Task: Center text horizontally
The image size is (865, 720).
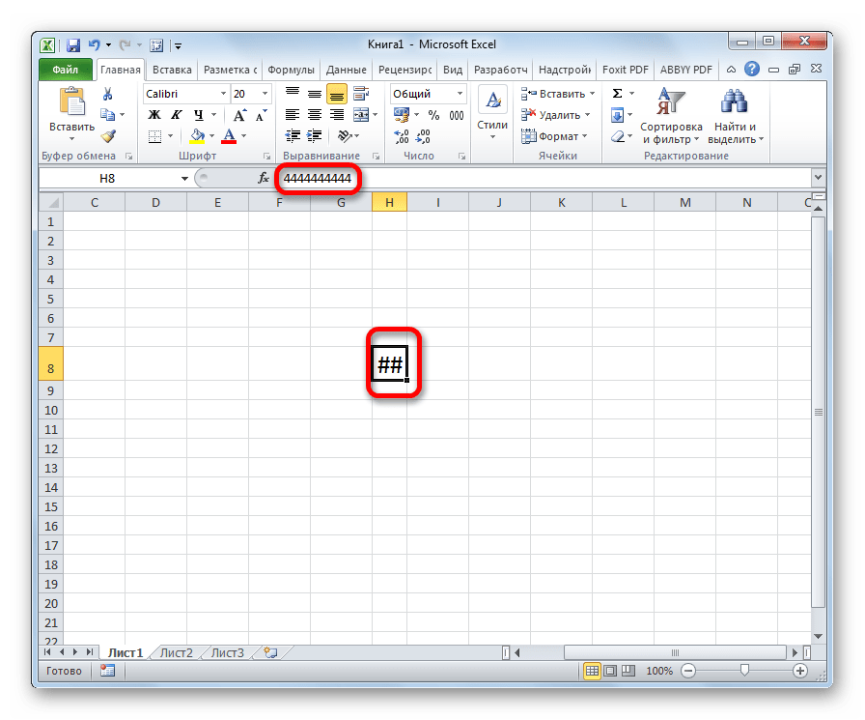Action: [315, 115]
